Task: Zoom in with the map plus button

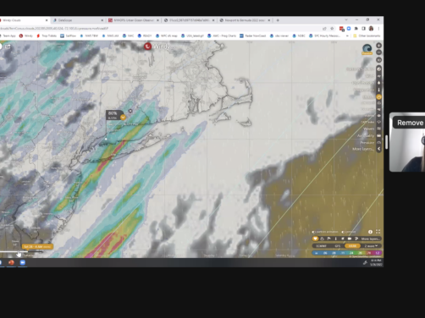Action: pyautogui.click(x=378, y=46)
